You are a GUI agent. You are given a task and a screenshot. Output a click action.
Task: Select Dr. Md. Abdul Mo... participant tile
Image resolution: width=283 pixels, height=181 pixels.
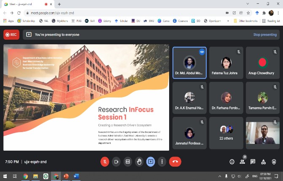[189, 63]
